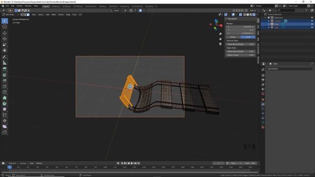The image size is (315, 177).
Task: Toggle camera view icon in viewport
Action: (220, 44)
